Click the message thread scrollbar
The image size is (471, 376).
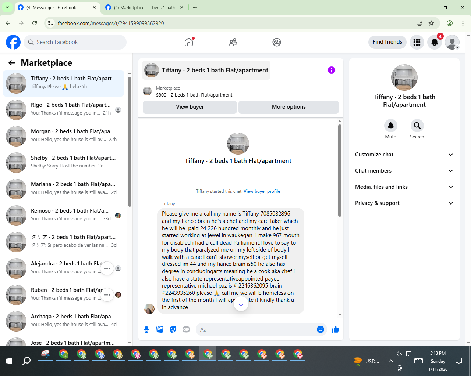340,171
